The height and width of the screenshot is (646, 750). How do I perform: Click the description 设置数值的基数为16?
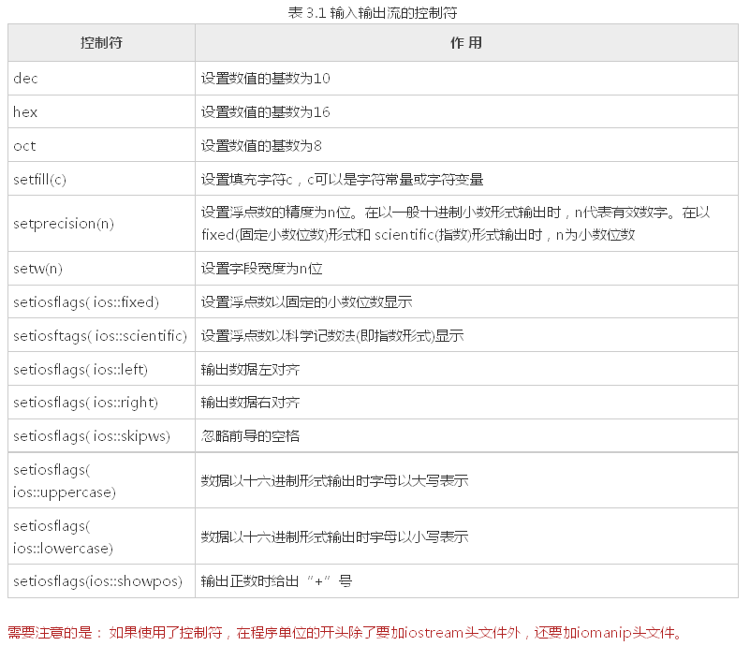pos(265,112)
